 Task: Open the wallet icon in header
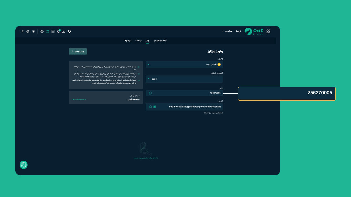point(47,31)
